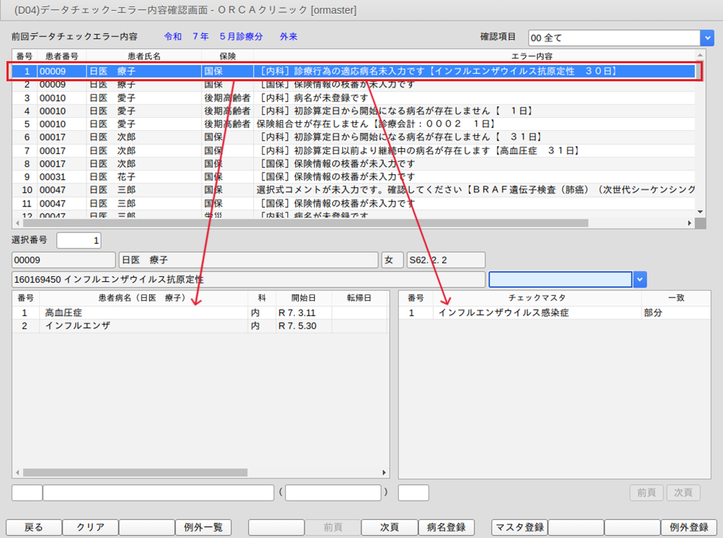Click the 患者氏名 column header
Image resolution: width=723 pixels, height=538 pixels.
point(143,55)
